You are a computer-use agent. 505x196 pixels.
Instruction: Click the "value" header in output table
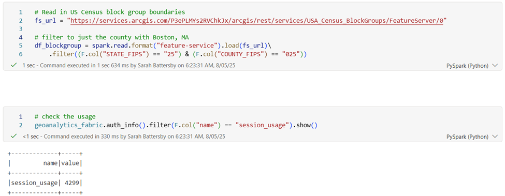click(70, 163)
